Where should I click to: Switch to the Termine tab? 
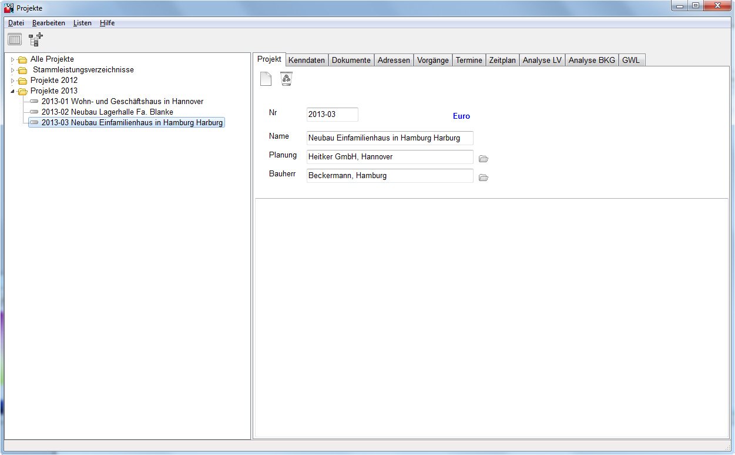(x=469, y=60)
